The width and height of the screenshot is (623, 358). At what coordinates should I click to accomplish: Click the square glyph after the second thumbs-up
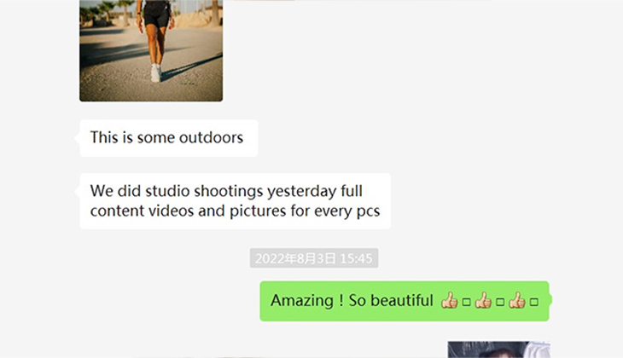coord(500,302)
